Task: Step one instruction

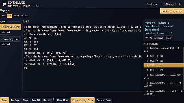Action: (25, 100)
